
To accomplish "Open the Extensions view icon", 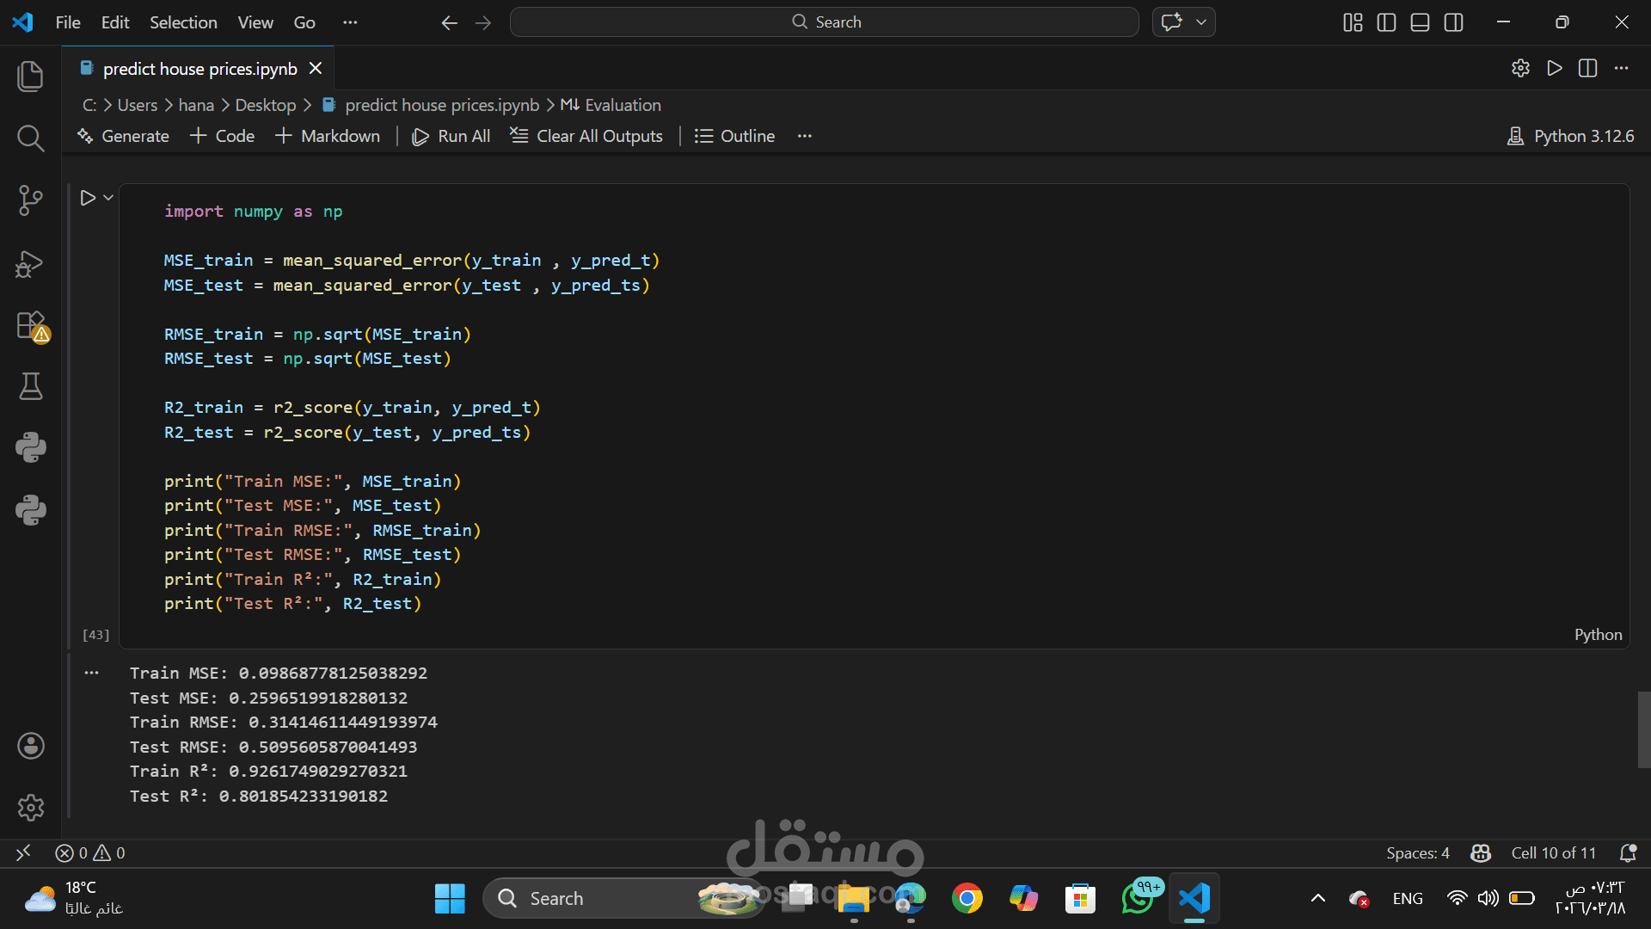I will tap(30, 326).
